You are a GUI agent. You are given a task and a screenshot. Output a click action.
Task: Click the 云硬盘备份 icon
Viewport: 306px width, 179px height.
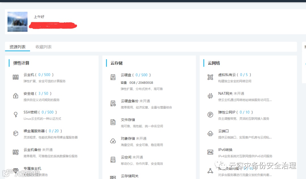point(113,103)
